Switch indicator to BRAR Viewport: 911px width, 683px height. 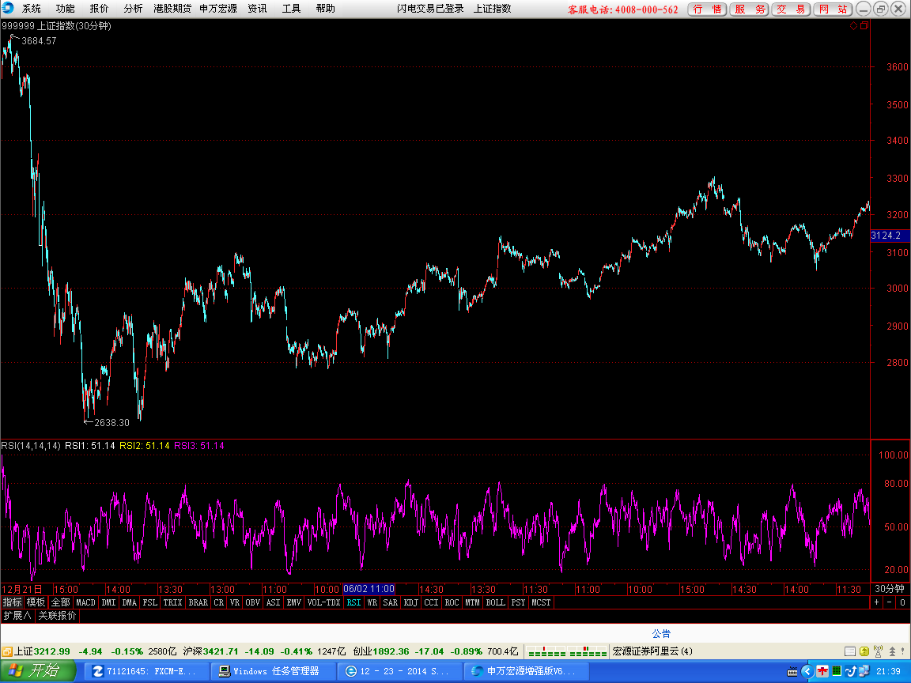pyautogui.click(x=198, y=602)
